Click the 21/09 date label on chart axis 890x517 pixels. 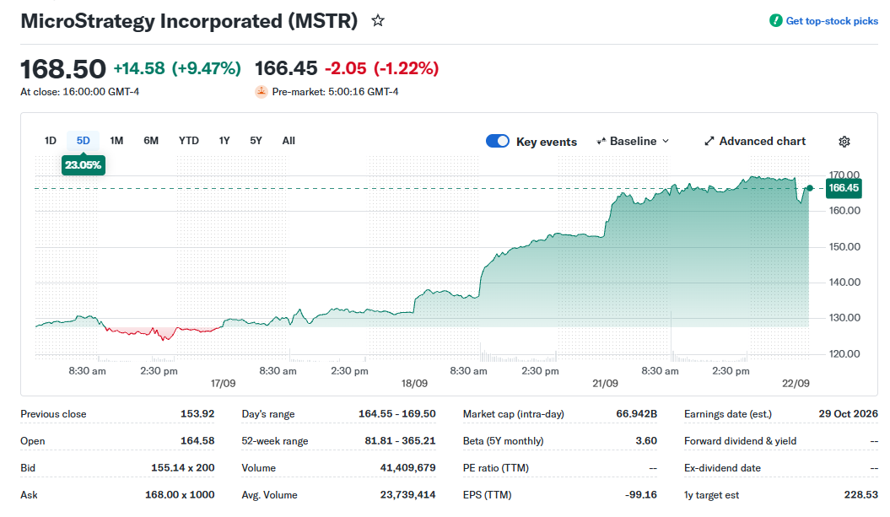[x=605, y=384]
